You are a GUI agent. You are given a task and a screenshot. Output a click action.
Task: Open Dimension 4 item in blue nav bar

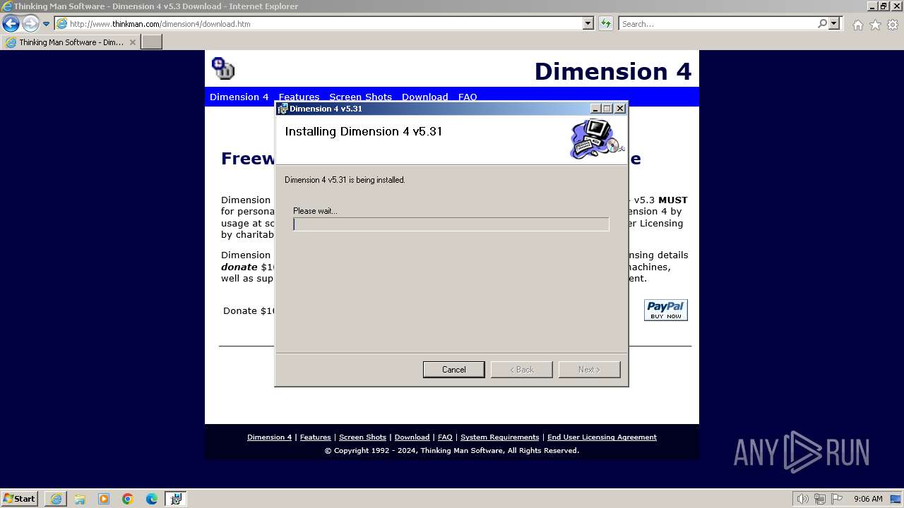click(239, 97)
